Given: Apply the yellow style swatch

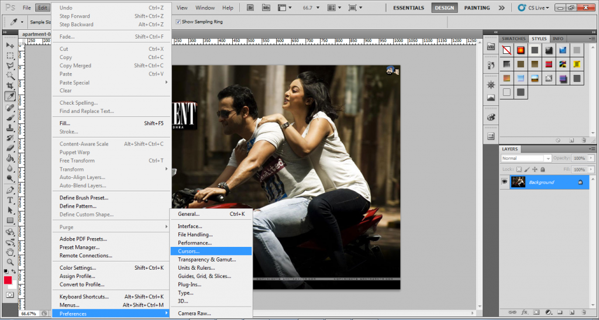Looking at the screenshot, I should coord(576,64).
